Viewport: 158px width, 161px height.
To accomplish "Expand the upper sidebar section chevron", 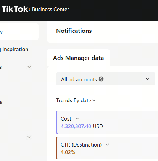I will pyautogui.click(x=29, y=67).
